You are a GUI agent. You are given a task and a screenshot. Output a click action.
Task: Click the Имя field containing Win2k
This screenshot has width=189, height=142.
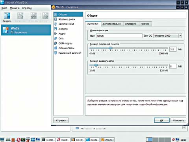119,36
